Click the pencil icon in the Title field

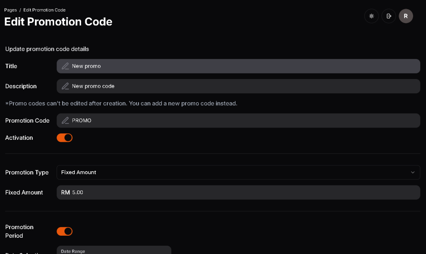(x=65, y=66)
